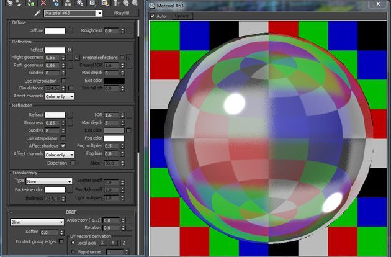391x257 pixels.
Task: Enable the refraction Exit color checkbox
Action: tap(128, 130)
